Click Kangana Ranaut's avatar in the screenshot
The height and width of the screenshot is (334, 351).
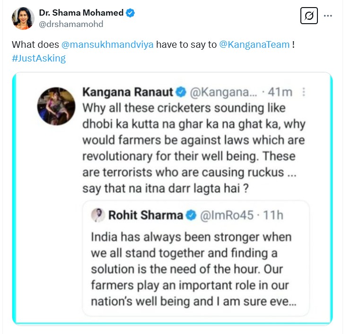pyautogui.click(x=56, y=105)
